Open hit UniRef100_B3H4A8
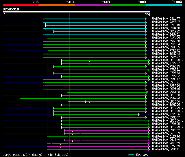Image resolution: width=185 pixels, height=157 pixels. 166,28
